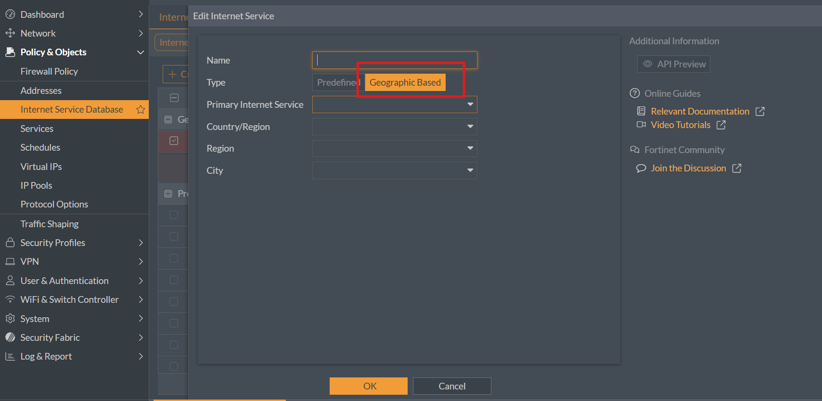The image size is (822, 401).
Task: Open the Relevant Documentation link
Action: [700, 111]
